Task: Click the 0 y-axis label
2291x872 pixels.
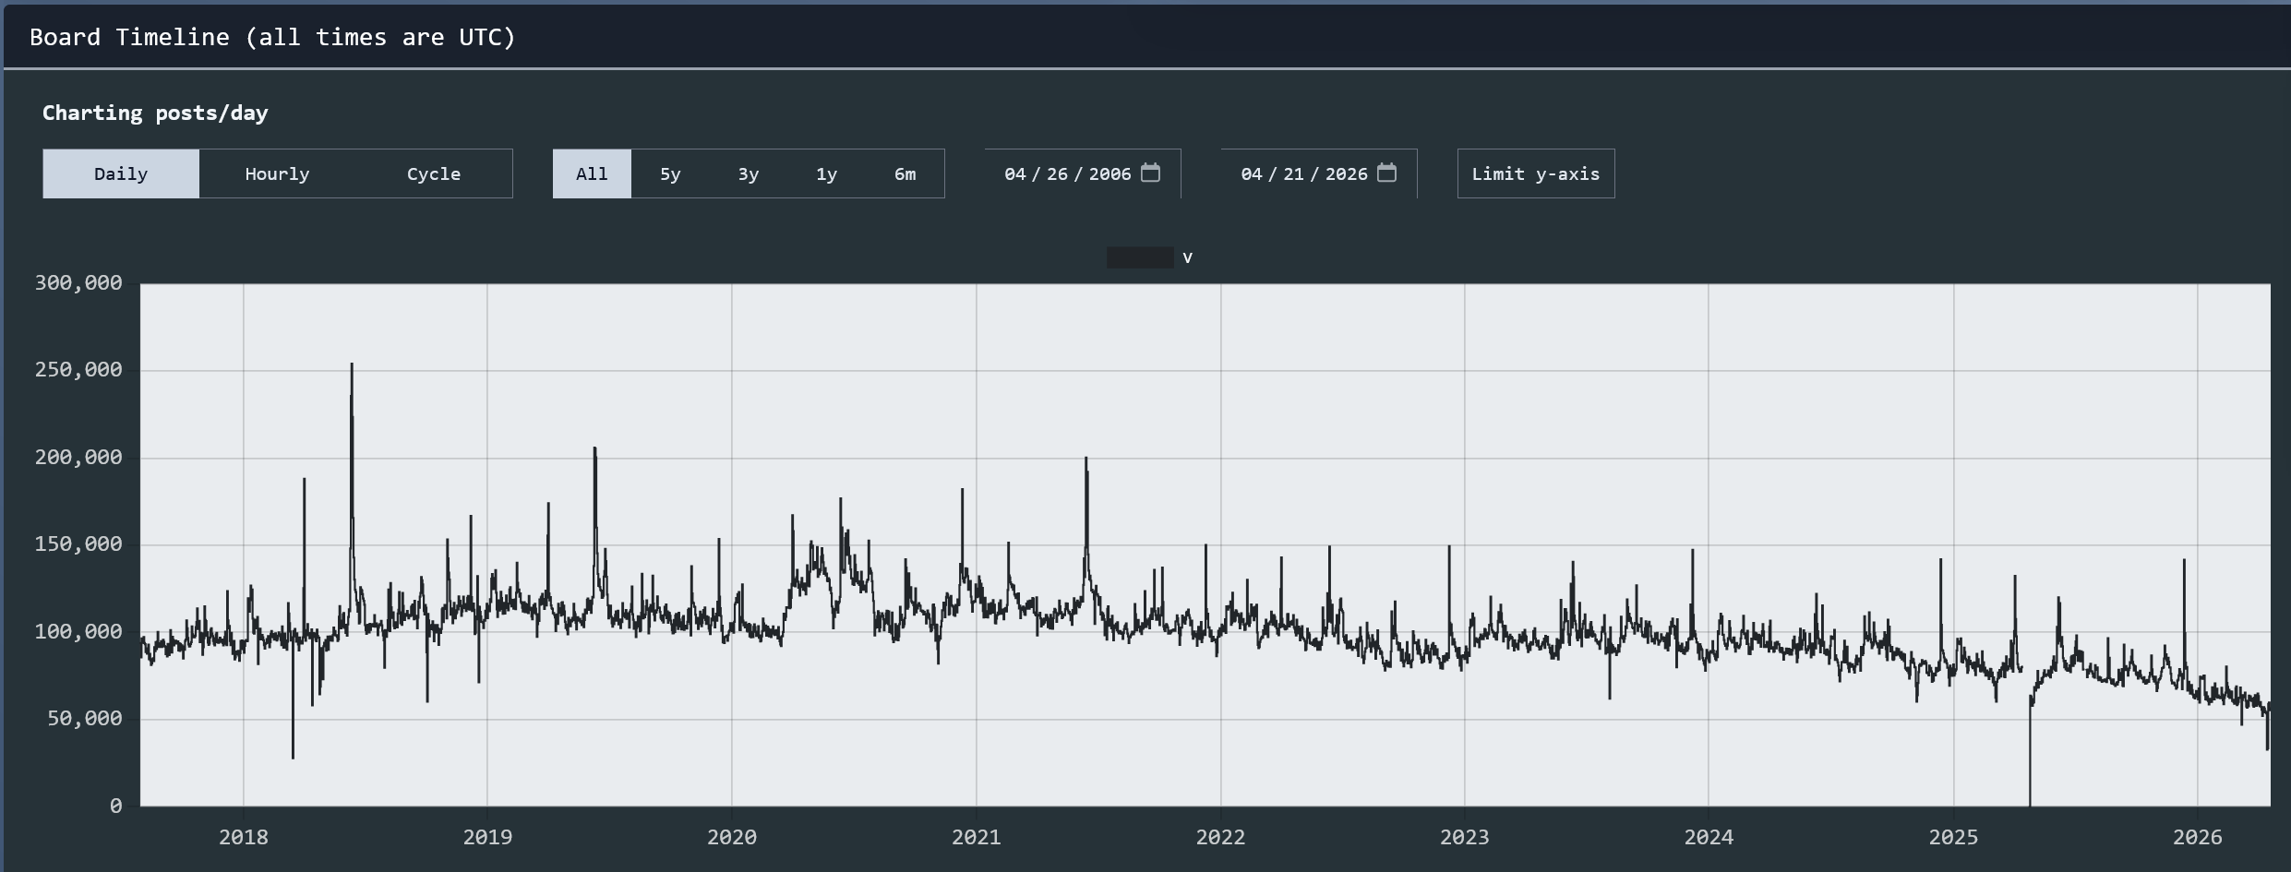Action: (115, 806)
